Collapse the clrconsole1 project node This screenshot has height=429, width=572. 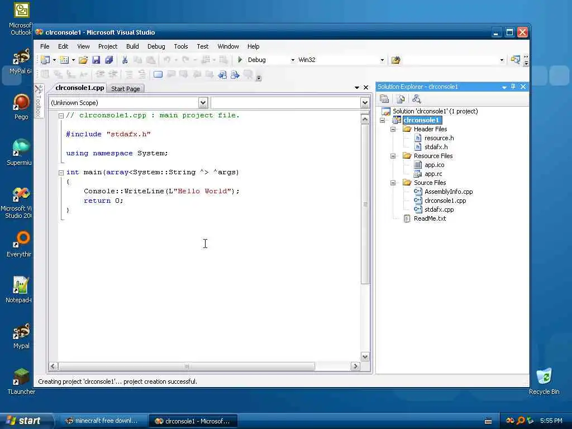382,120
